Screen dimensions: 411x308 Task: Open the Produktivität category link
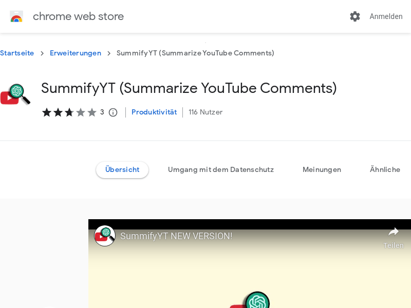pyautogui.click(x=154, y=112)
